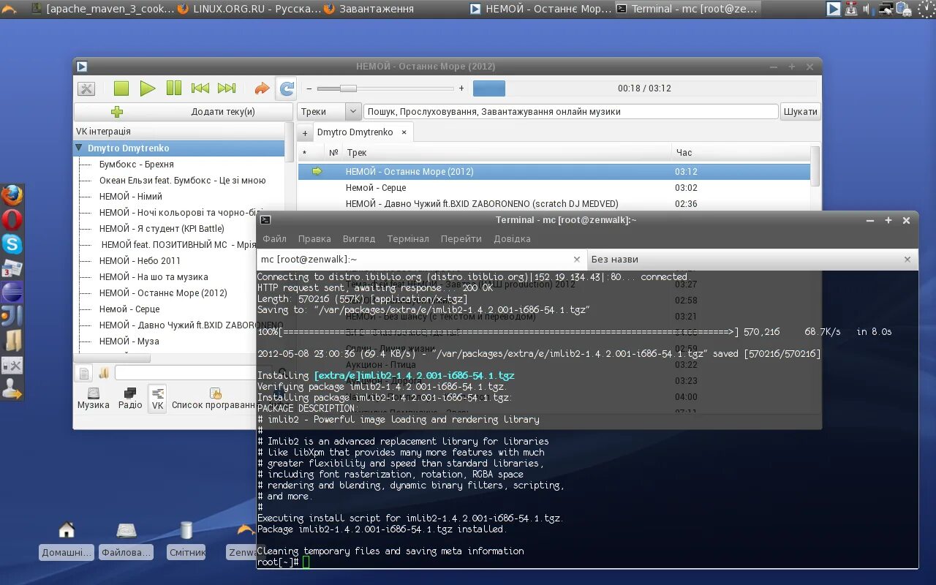Open the Файл menu in Terminal
Image resolution: width=936 pixels, height=585 pixels.
point(275,239)
